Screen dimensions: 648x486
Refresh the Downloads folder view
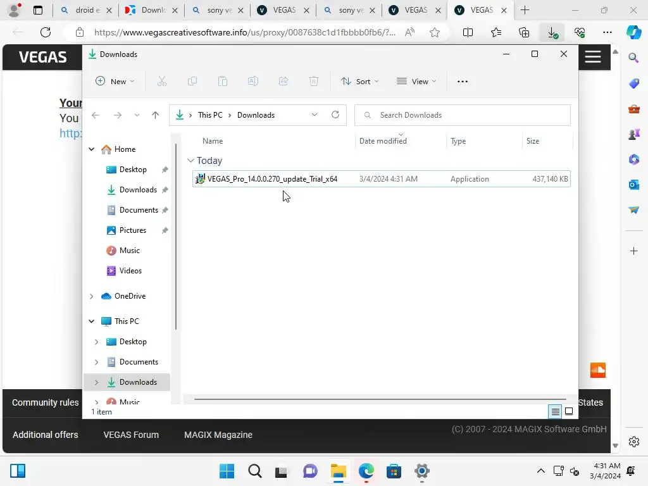tap(335, 115)
